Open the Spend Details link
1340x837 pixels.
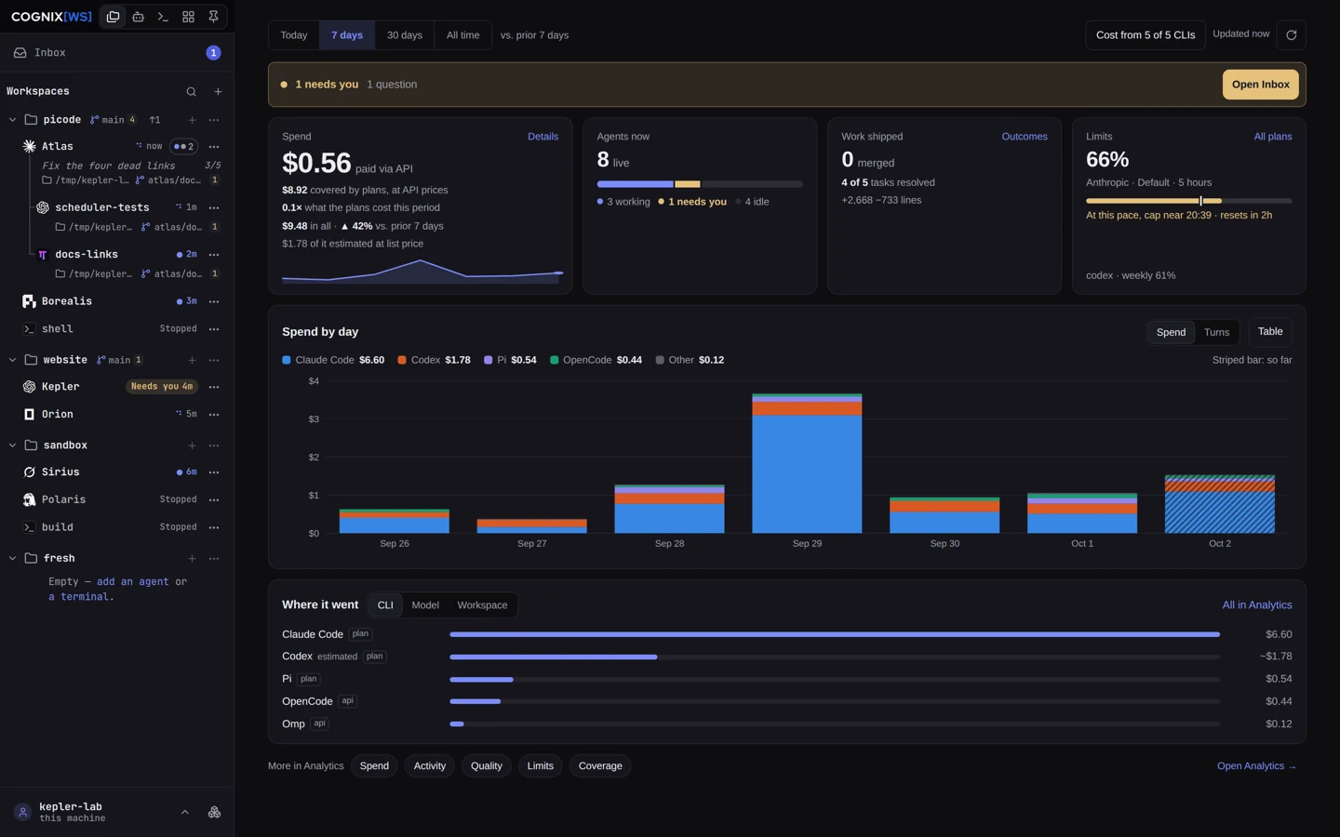(x=543, y=137)
